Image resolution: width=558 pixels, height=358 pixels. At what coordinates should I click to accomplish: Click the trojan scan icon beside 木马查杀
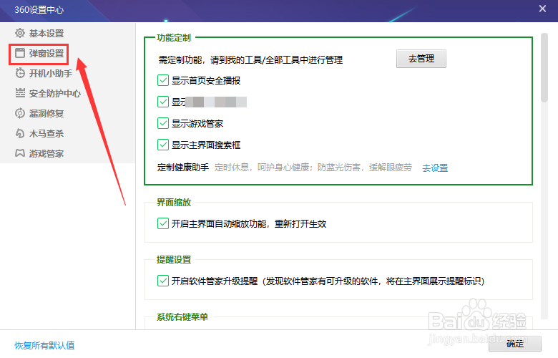click(20, 134)
